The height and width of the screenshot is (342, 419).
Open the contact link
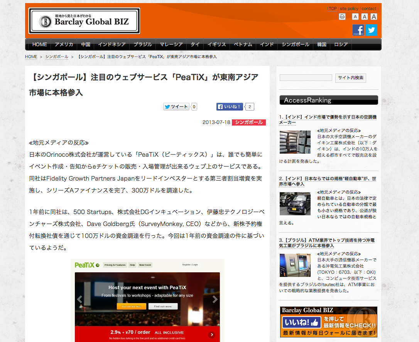click(x=369, y=8)
